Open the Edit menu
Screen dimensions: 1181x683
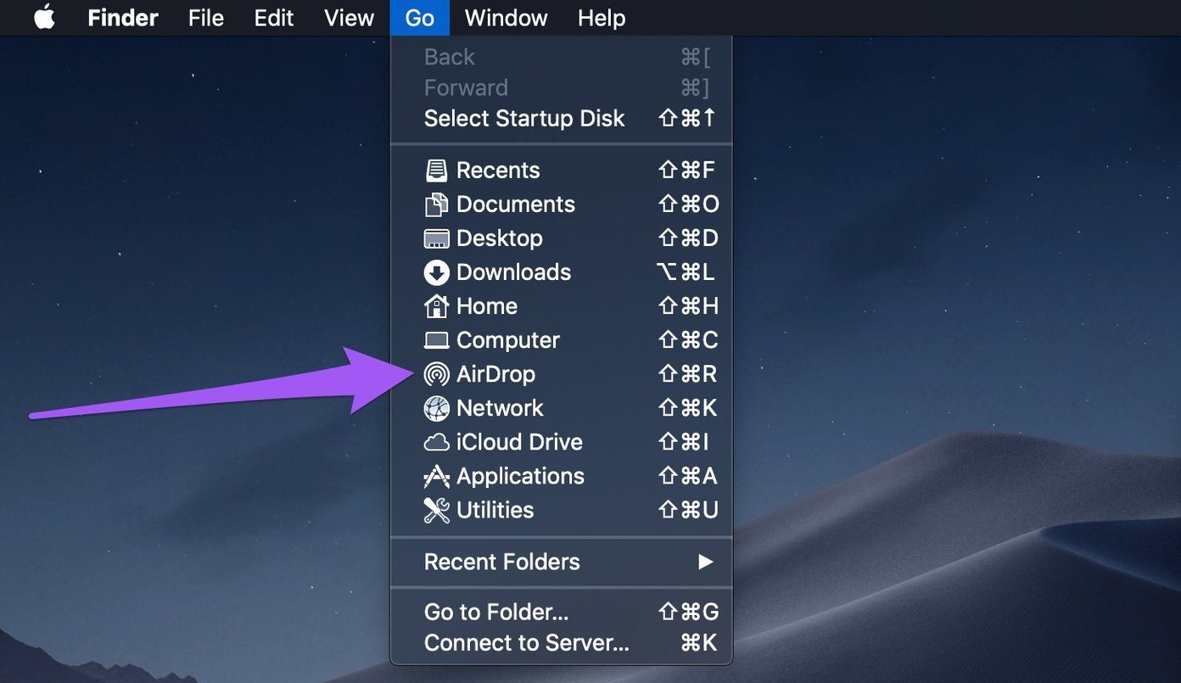click(x=274, y=18)
